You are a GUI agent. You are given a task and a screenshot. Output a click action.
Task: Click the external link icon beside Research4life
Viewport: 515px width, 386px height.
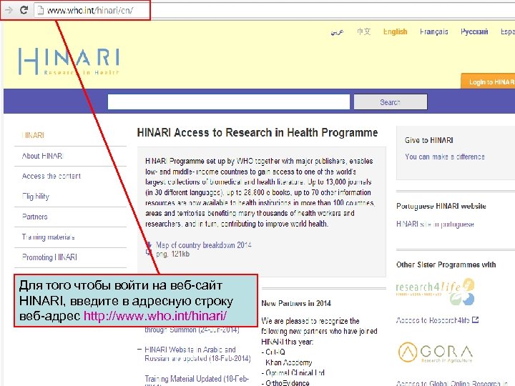(x=475, y=320)
